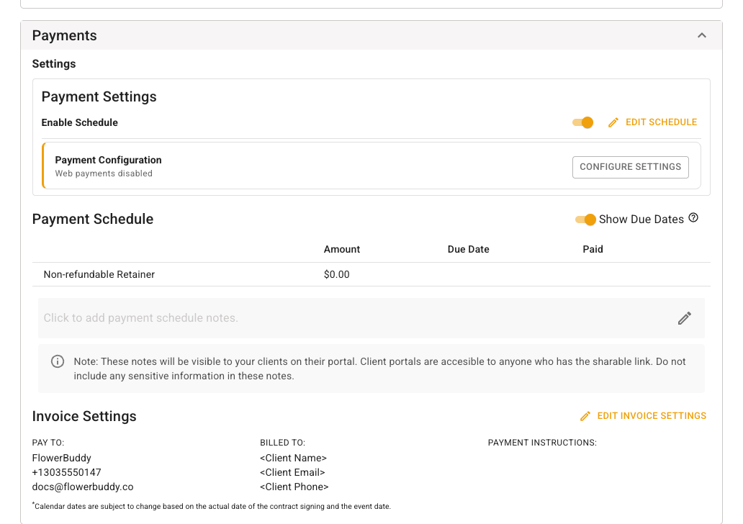Viewport: 743px width, 524px height.
Task: Click the Invoice Settings heading
Action: 84,416
